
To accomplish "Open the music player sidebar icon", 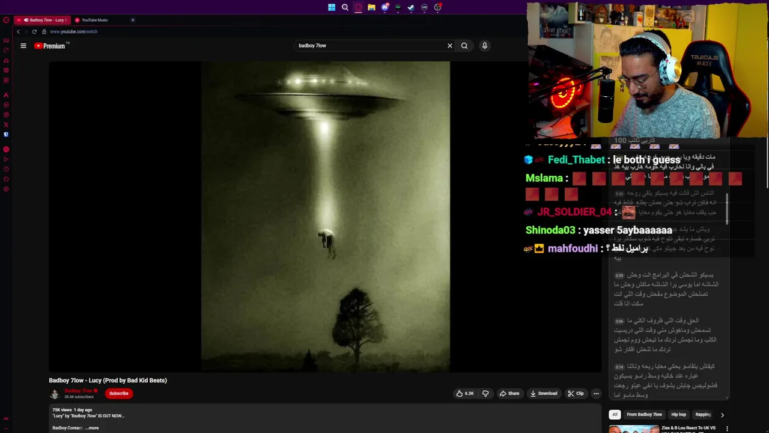I will coord(6,149).
